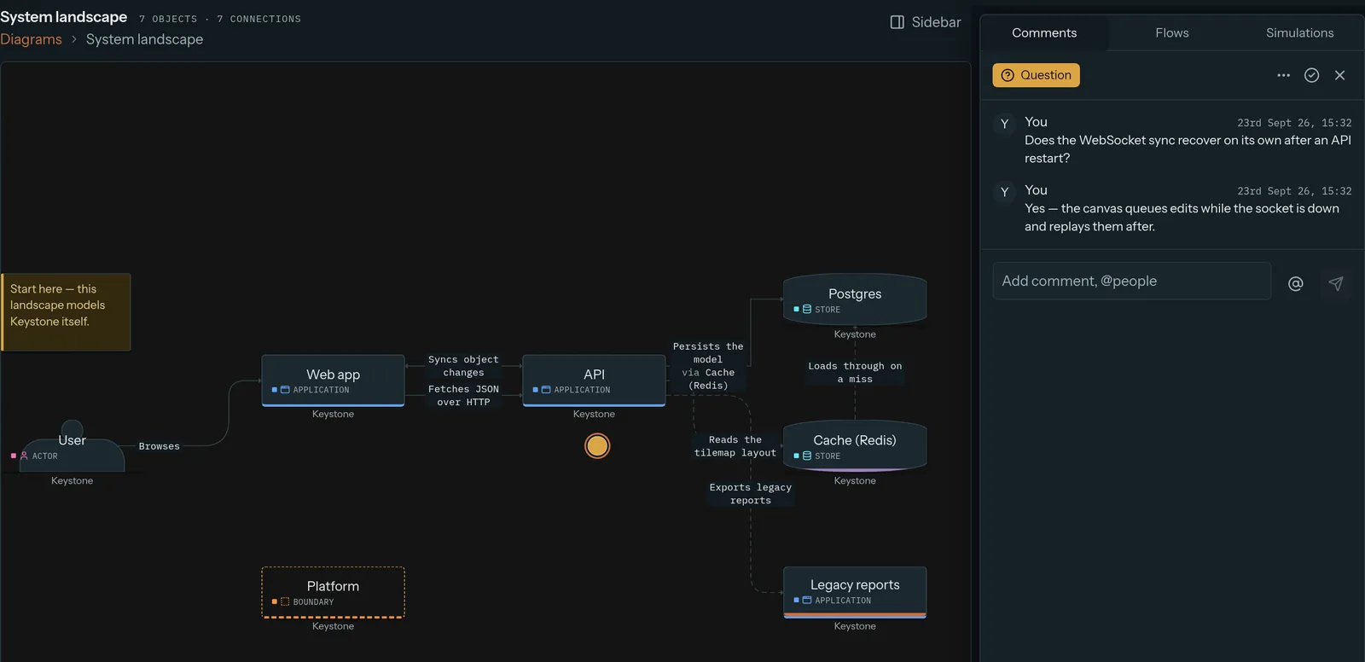Click the boundary icon on Platform box
The width and height of the screenshot is (1365, 662).
point(285,602)
